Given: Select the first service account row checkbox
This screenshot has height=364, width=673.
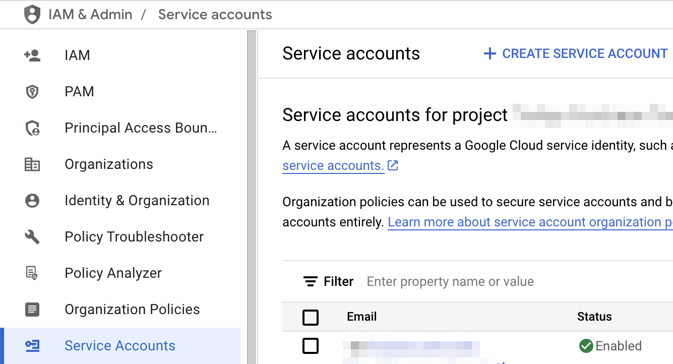Looking at the screenshot, I should (x=311, y=346).
